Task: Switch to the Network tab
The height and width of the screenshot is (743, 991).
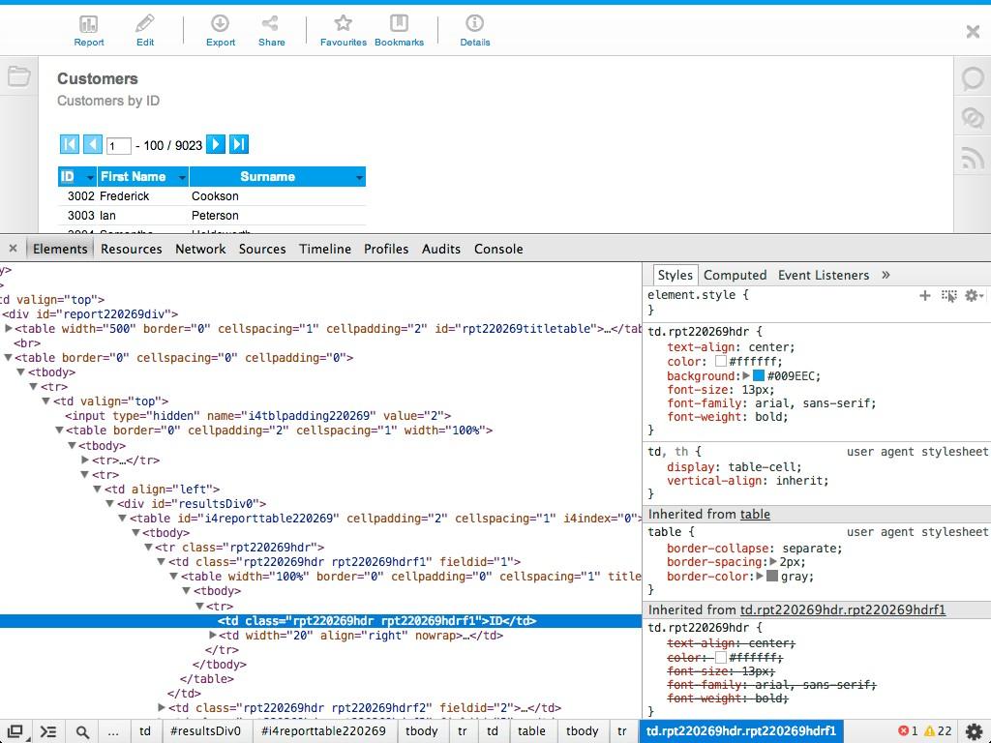Action: coord(200,249)
